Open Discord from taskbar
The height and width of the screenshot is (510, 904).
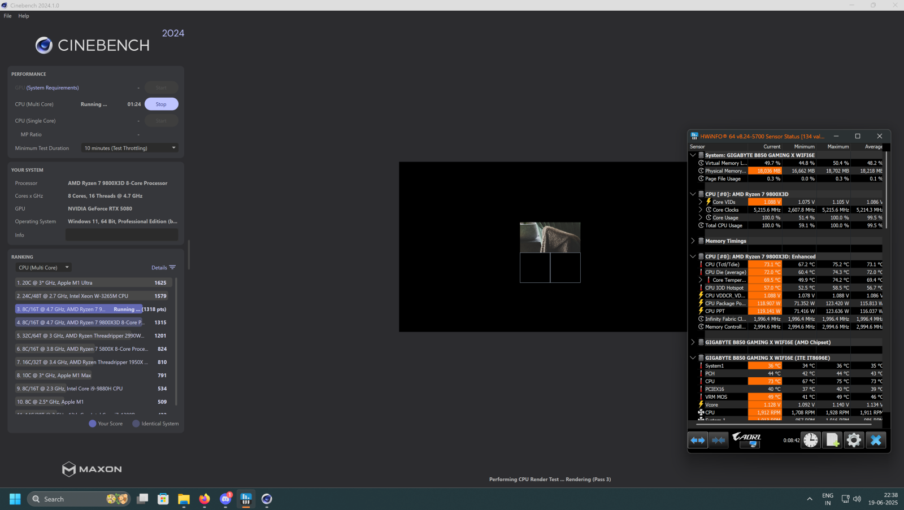click(225, 499)
